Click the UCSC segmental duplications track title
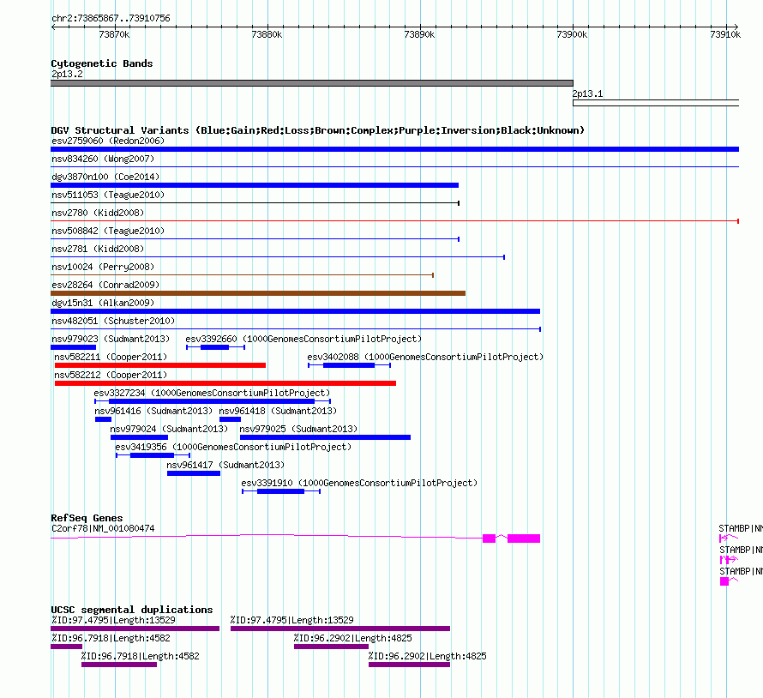Viewport: 763px width, 698px height. [132, 610]
